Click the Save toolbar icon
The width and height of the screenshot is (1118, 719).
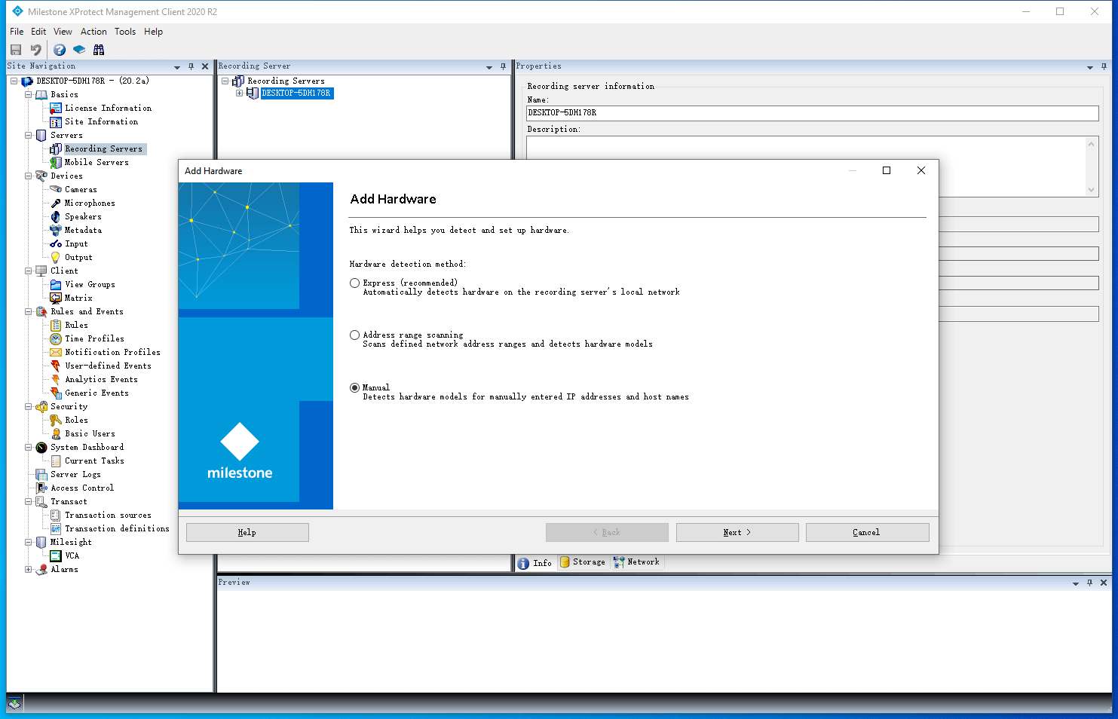click(16, 50)
